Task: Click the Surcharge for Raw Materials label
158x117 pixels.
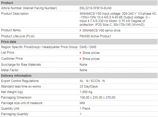Action: point(21,65)
